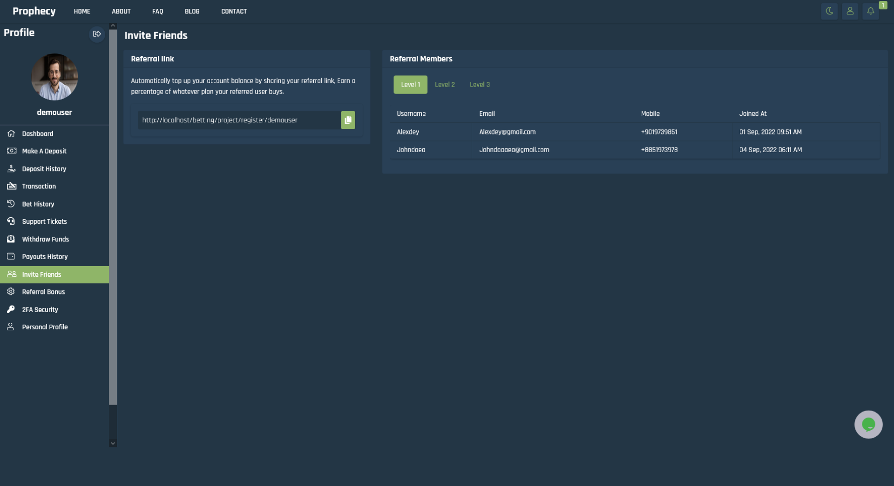Open the live chat bubble
894x486 pixels.
[x=868, y=424]
